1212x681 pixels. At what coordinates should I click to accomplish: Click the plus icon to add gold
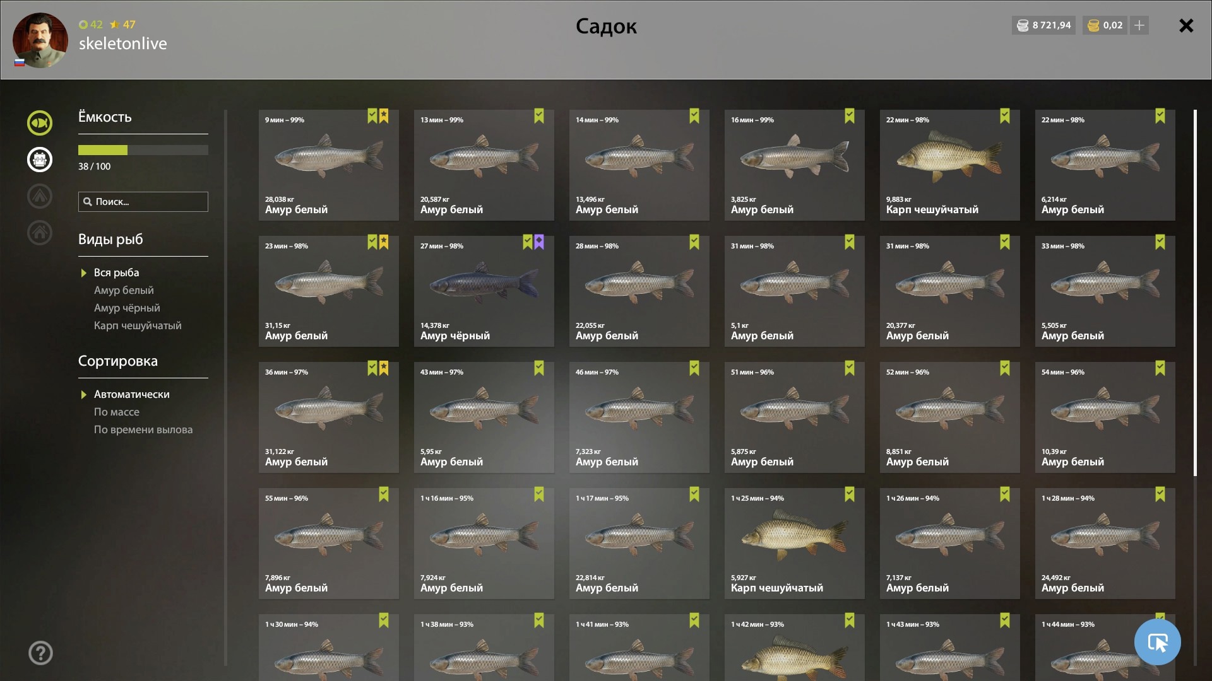coord(1139,25)
